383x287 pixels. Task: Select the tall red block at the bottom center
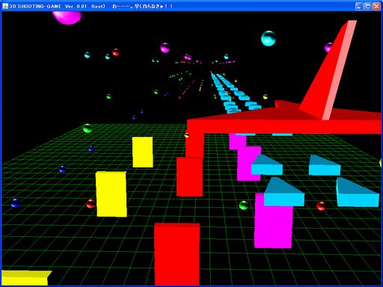(177, 254)
